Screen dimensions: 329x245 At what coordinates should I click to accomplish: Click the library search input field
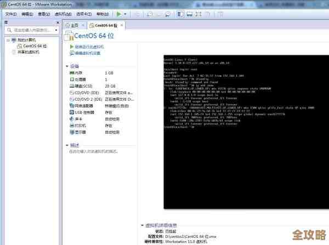pyautogui.click(x=31, y=30)
